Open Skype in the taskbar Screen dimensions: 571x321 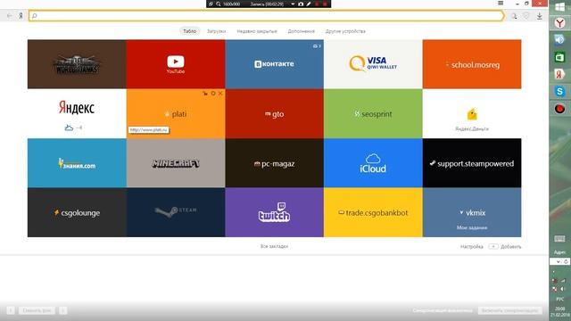559,91
